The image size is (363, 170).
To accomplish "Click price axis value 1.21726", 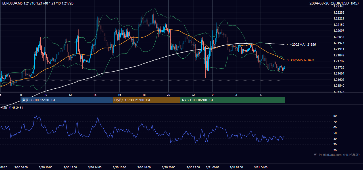I will tap(339, 67).
